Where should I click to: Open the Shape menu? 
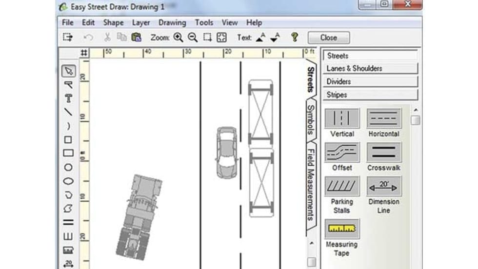[x=113, y=22]
